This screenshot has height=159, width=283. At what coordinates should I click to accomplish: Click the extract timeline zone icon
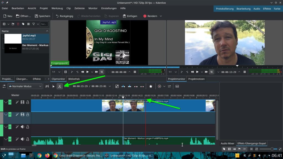click(x=136, y=86)
